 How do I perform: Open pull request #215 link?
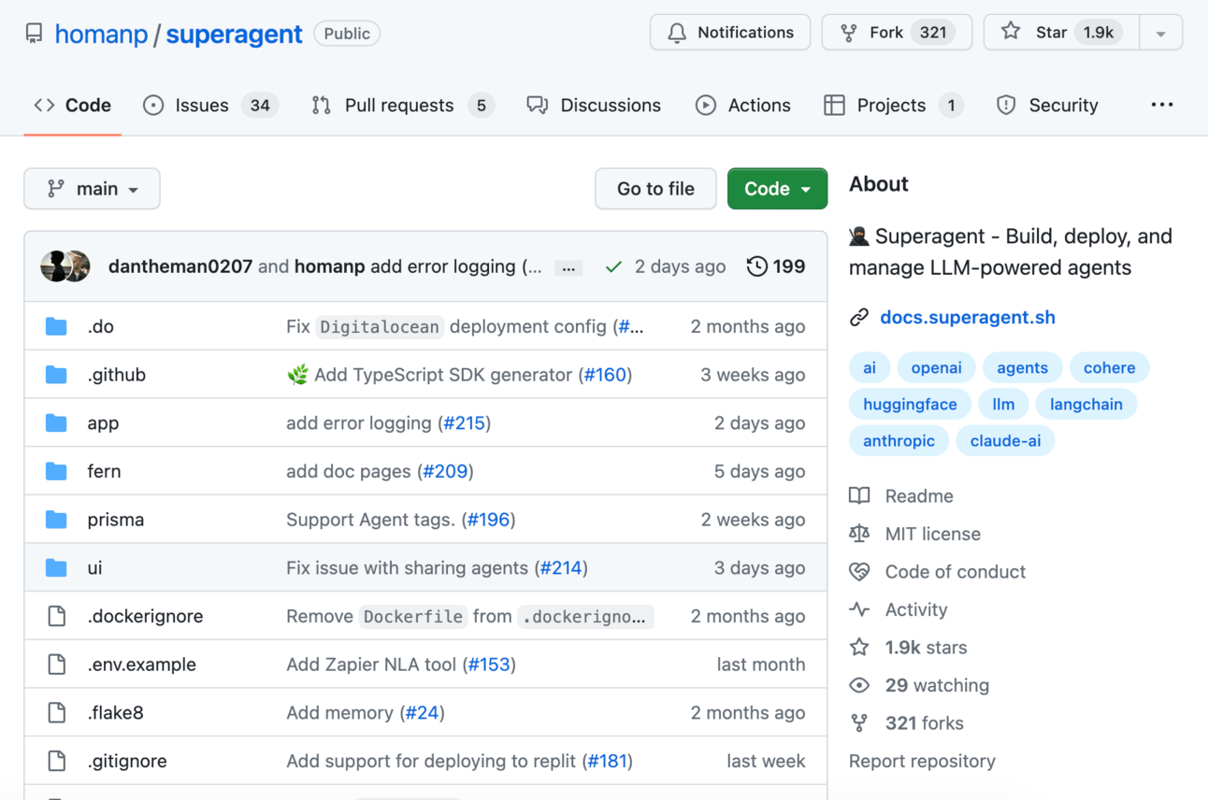465,423
